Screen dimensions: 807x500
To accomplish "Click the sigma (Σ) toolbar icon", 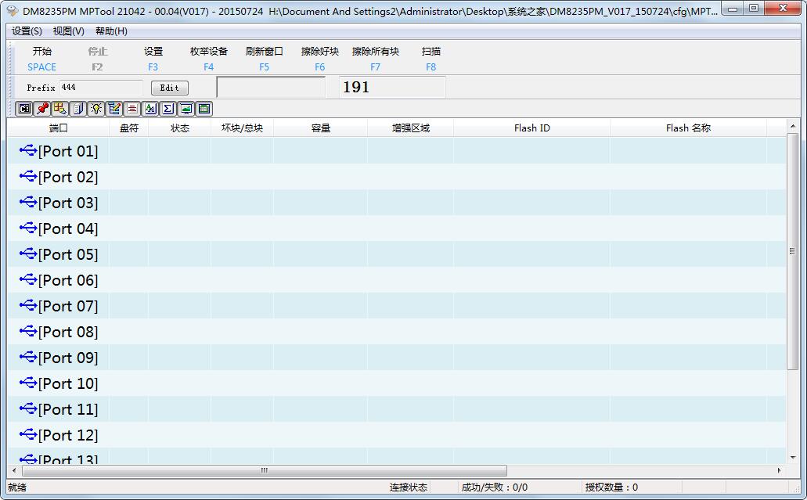I will [168, 109].
